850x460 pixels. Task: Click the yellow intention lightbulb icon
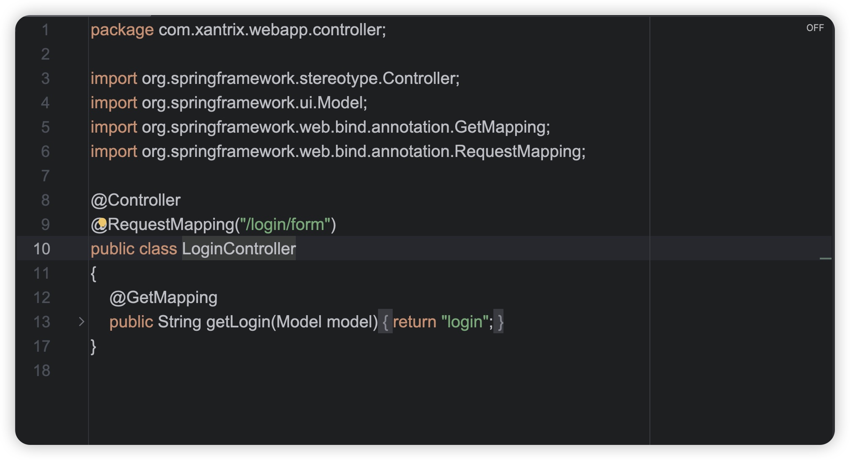coord(102,222)
